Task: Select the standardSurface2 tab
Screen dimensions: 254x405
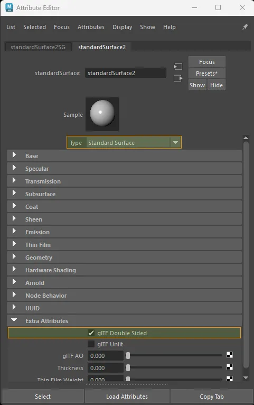Action: click(x=102, y=47)
